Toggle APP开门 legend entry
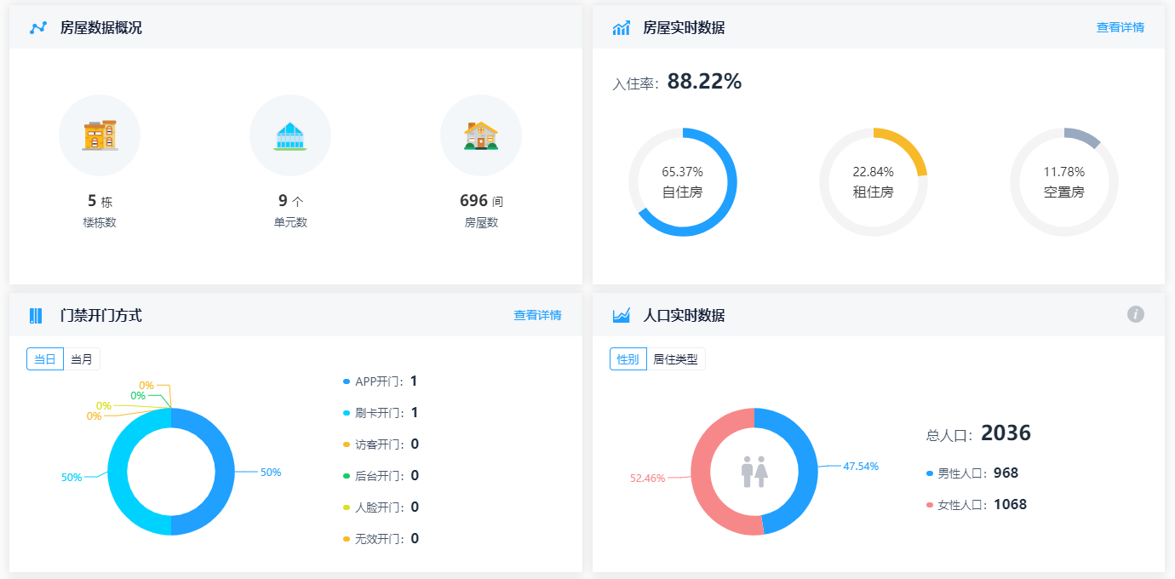1175x579 pixels. pos(381,381)
